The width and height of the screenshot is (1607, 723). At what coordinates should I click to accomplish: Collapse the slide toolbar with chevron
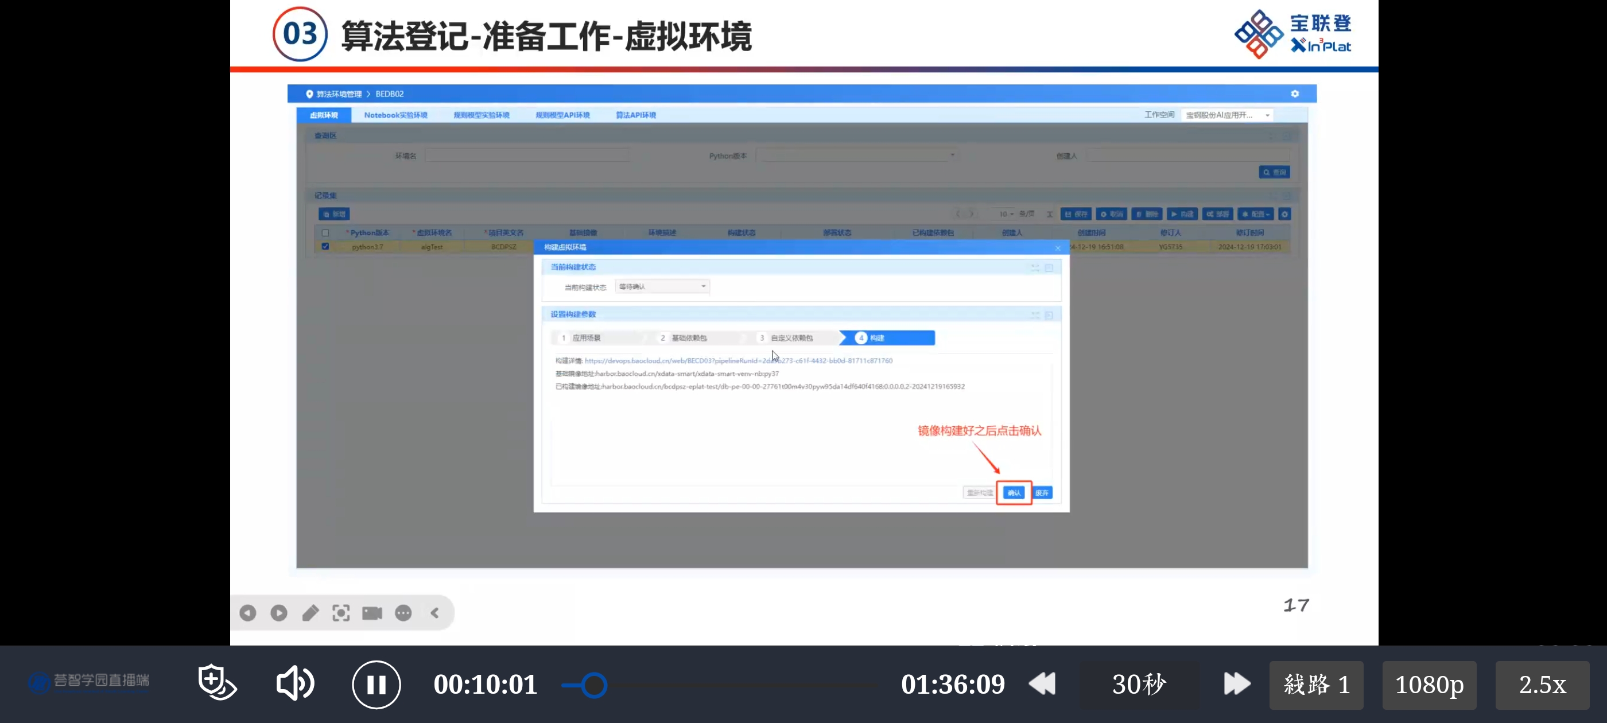coord(435,613)
